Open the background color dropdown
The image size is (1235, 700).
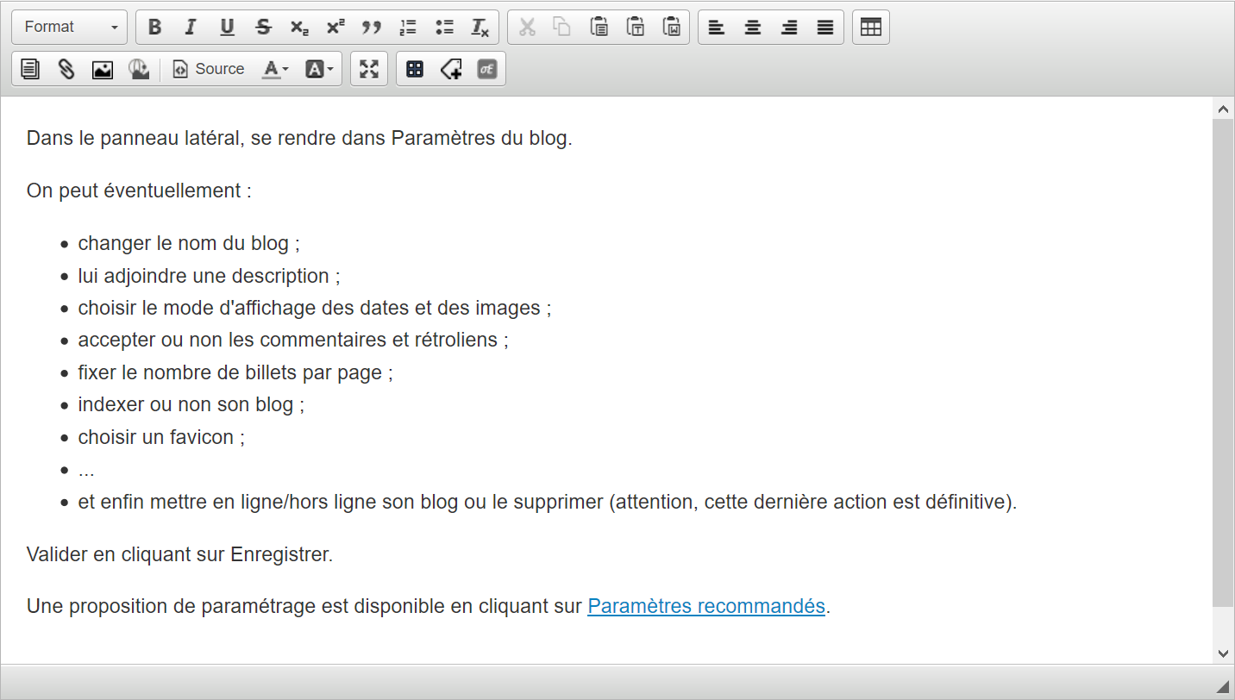319,69
